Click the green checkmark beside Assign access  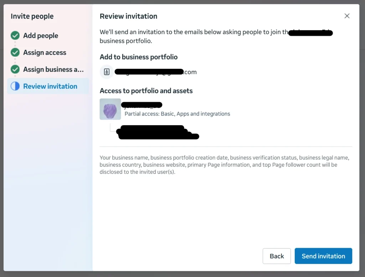click(15, 52)
